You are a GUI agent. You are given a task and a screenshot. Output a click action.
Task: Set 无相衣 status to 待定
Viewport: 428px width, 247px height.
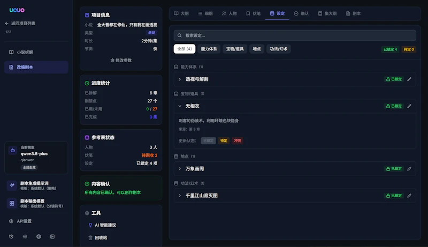click(224, 141)
